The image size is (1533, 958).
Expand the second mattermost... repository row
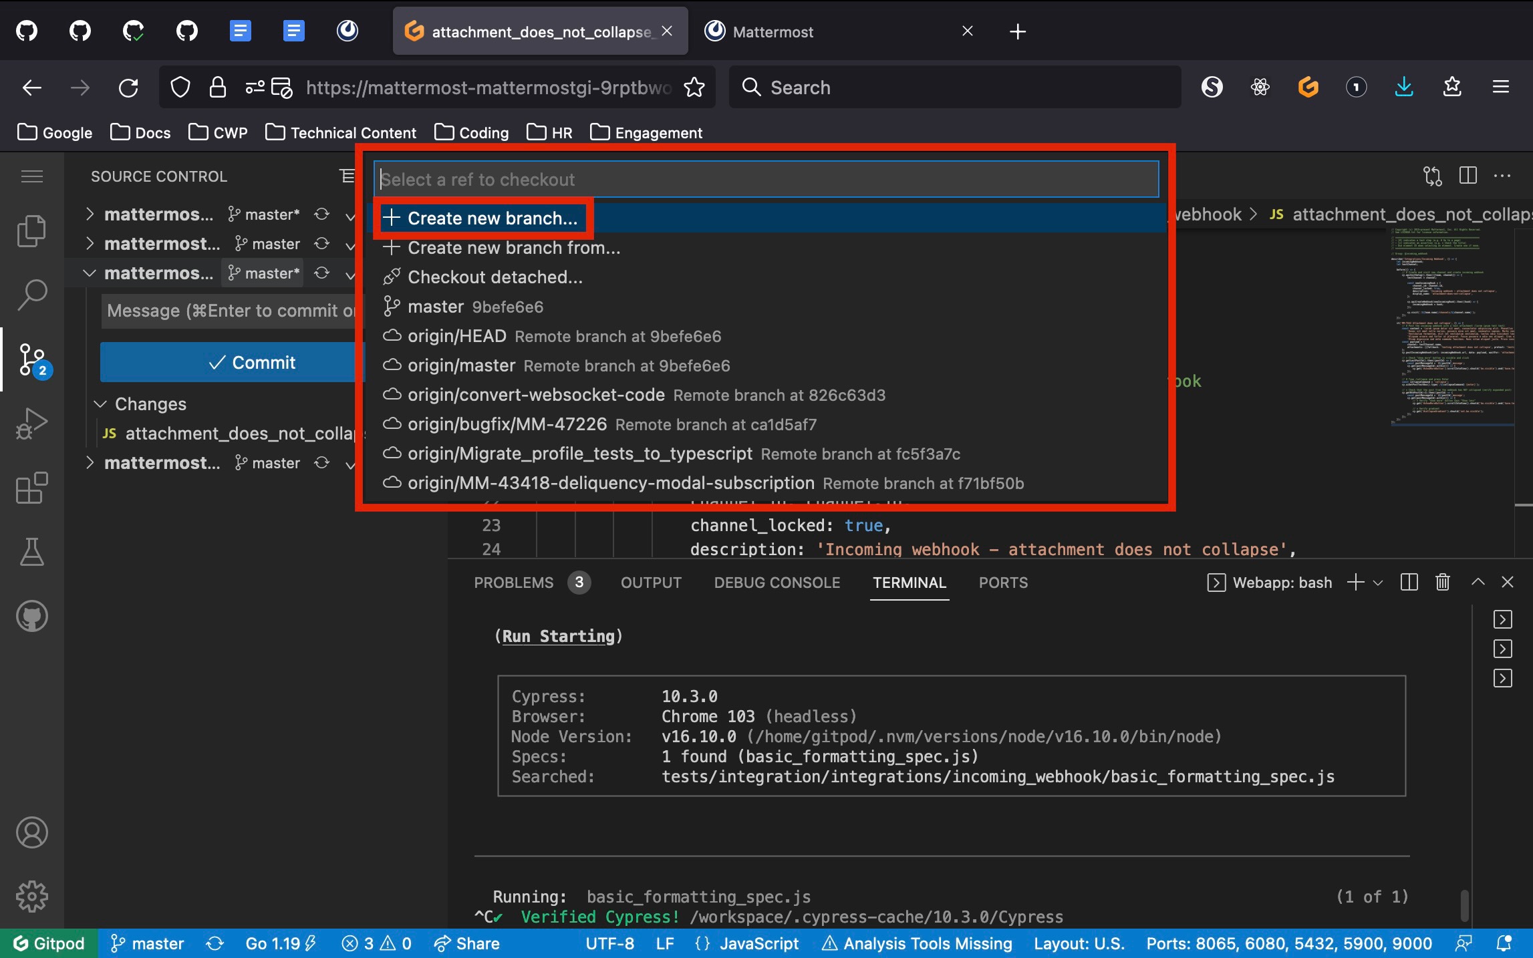point(90,244)
